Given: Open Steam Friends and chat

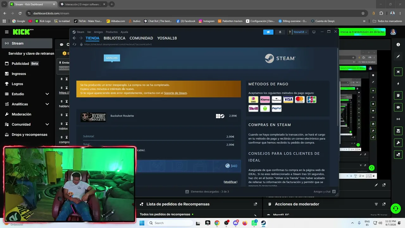Looking at the screenshot, I should click(x=324, y=192).
